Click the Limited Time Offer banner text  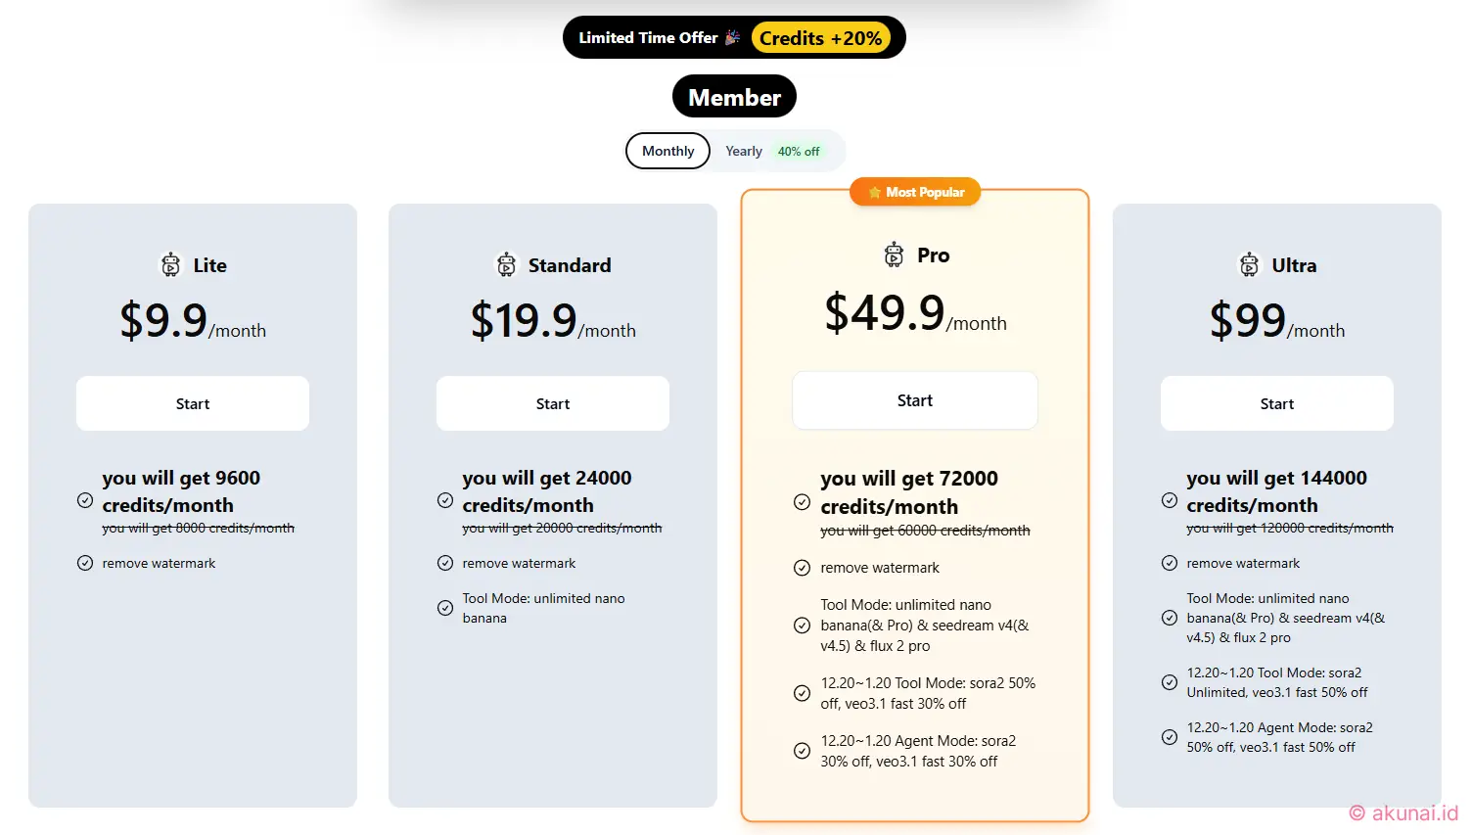coord(648,37)
